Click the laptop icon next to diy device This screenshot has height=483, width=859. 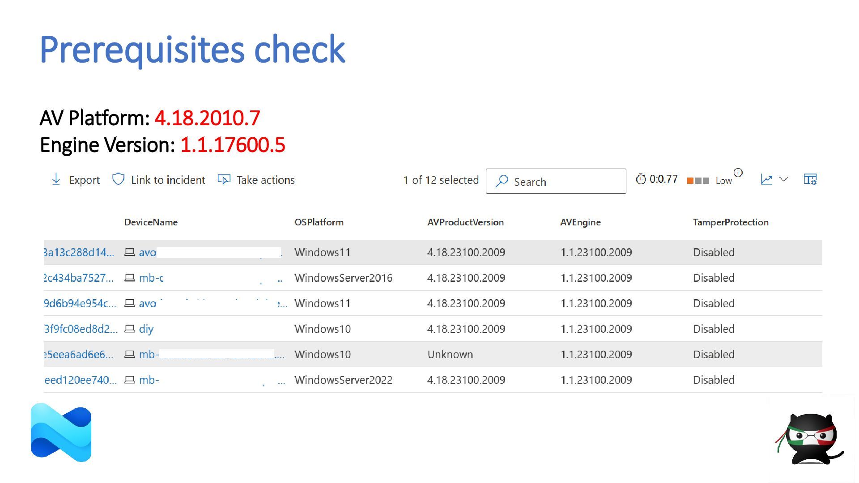130,329
